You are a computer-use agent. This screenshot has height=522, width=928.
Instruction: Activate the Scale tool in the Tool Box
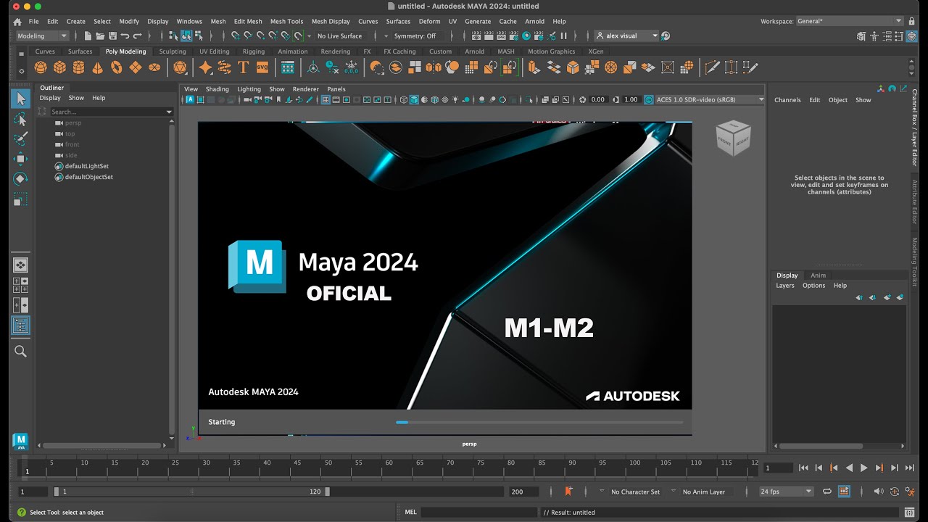point(20,199)
